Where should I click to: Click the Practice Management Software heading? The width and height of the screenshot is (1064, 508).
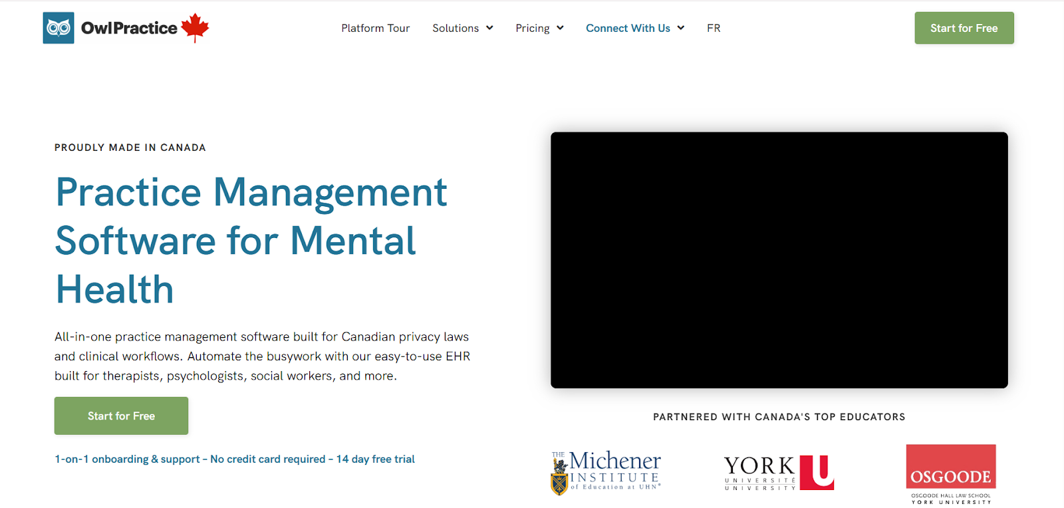pos(251,240)
